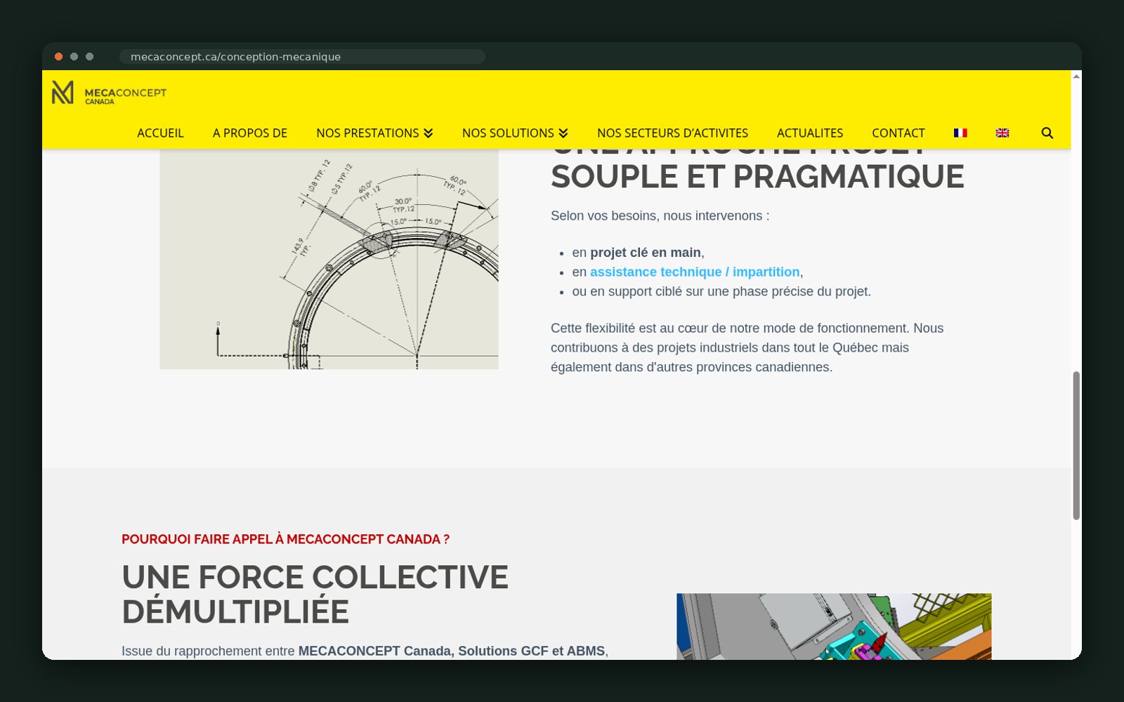Image resolution: width=1124 pixels, height=702 pixels.
Task: Open the Actualites menu item
Action: (810, 133)
